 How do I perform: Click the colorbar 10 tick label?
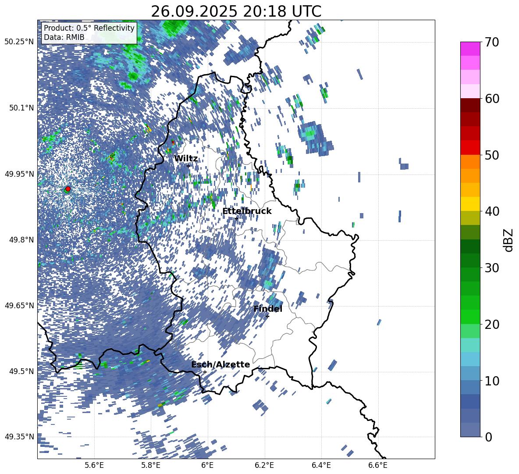(x=492, y=381)
